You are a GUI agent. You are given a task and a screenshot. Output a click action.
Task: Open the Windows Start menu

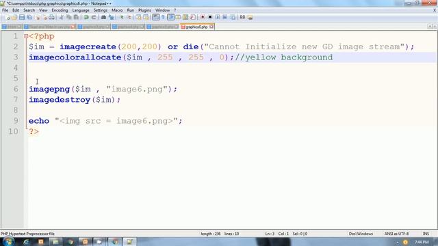[x=8, y=241]
